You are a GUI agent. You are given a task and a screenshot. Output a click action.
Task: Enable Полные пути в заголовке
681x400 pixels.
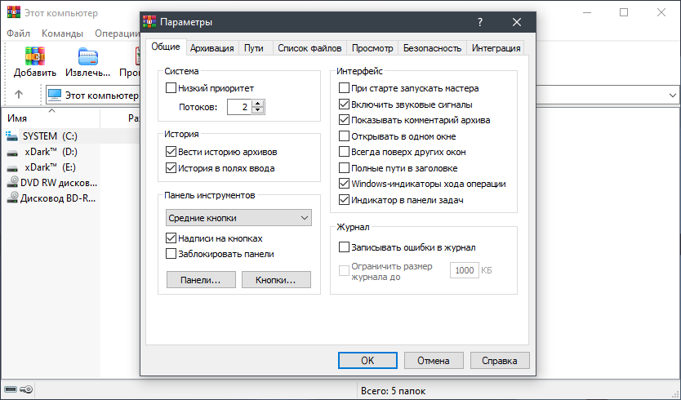click(344, 168)
